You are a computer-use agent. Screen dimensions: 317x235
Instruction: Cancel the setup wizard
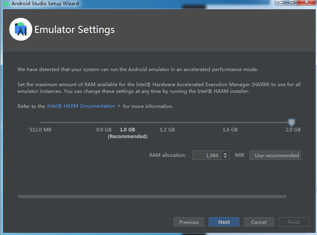[259, 222]
